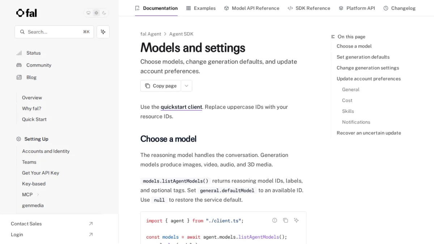Ask AI about the code block
This screenshot has height=244, width=434.
coord(297,220)
